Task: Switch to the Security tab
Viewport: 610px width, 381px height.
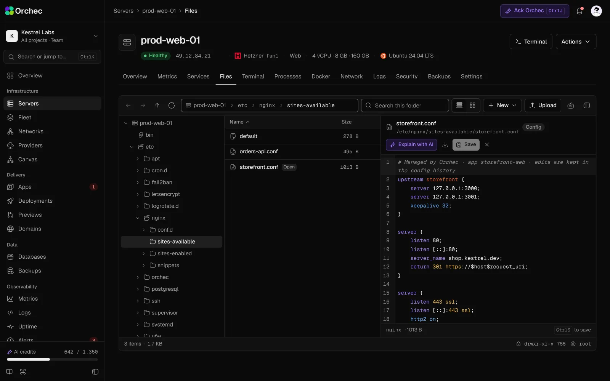Action: 407,77
